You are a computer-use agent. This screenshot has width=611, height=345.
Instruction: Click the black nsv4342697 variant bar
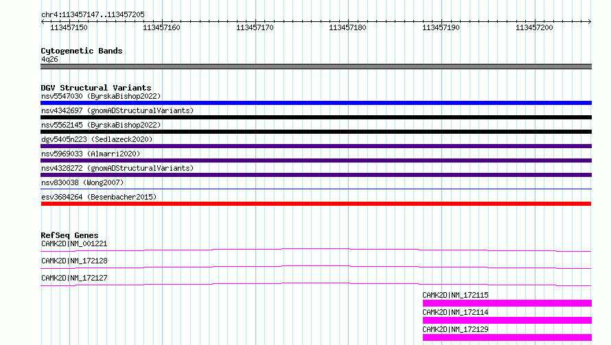tap(316, 117)
